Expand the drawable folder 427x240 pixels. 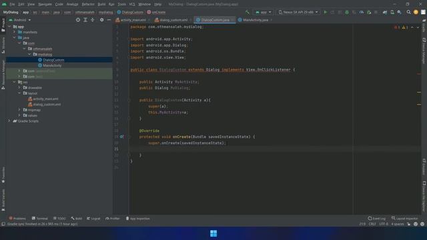(x=19, y=87)
